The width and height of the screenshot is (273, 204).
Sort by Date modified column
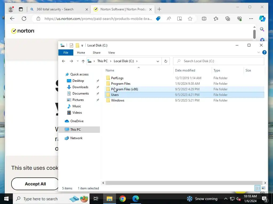192,70
